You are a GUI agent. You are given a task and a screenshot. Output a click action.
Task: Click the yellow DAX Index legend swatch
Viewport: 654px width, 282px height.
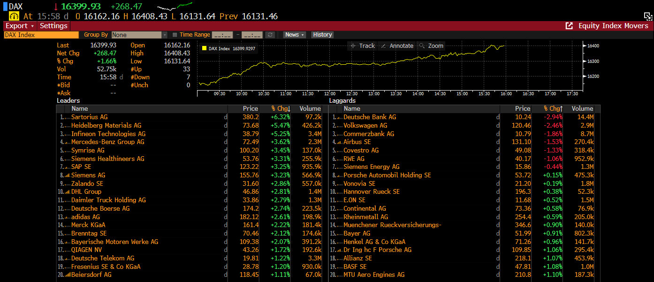tap(204, 48)
